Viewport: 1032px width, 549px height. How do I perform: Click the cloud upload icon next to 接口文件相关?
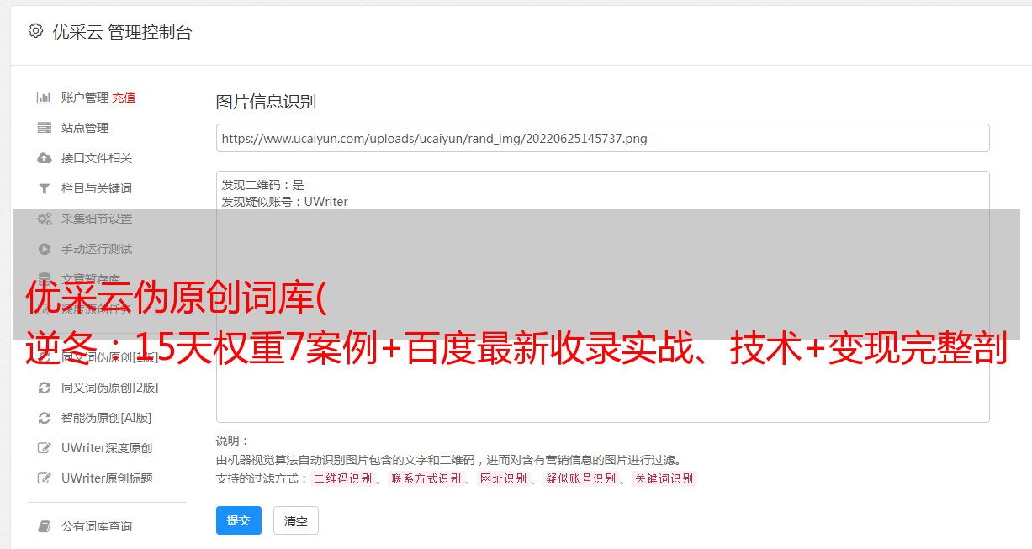point(45,158)
